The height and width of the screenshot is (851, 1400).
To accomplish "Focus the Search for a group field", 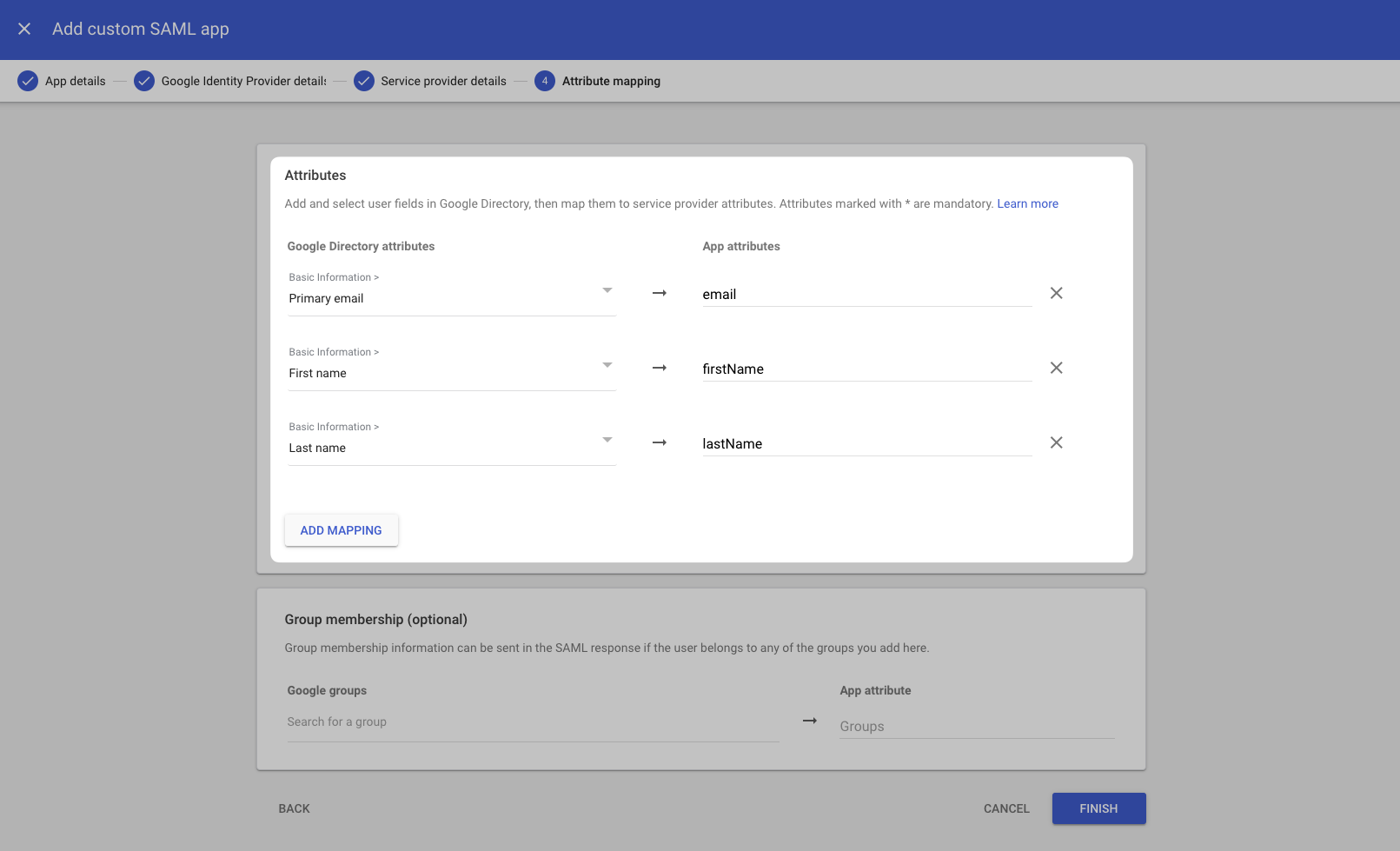I will pyautogui.click(x=532, y=722).
